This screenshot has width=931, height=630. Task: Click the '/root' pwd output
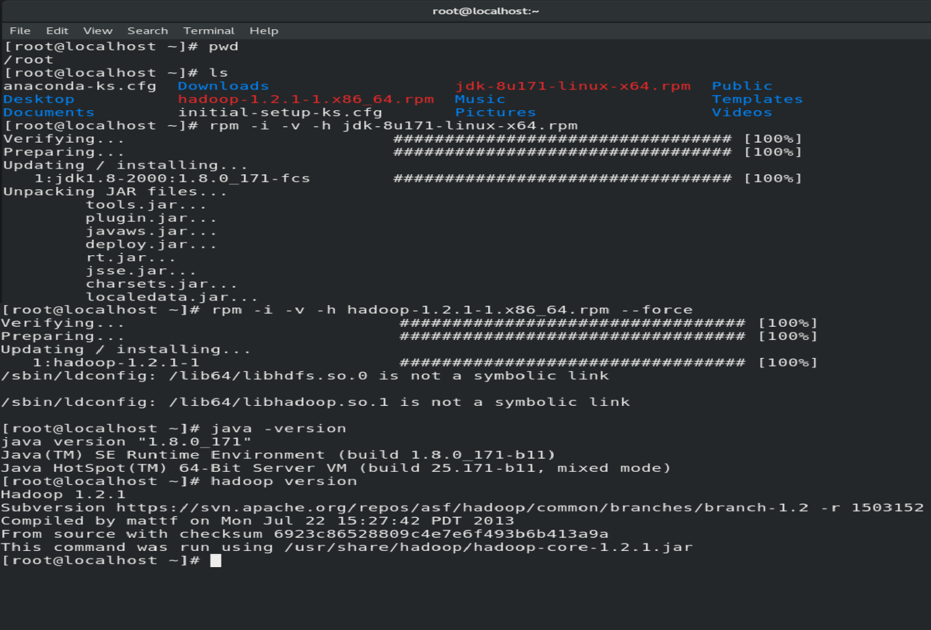28,60
